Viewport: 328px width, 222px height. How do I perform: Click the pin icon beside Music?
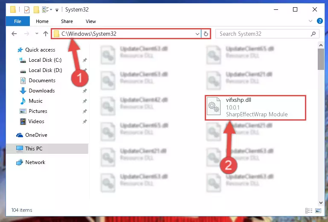coord(85,101)
